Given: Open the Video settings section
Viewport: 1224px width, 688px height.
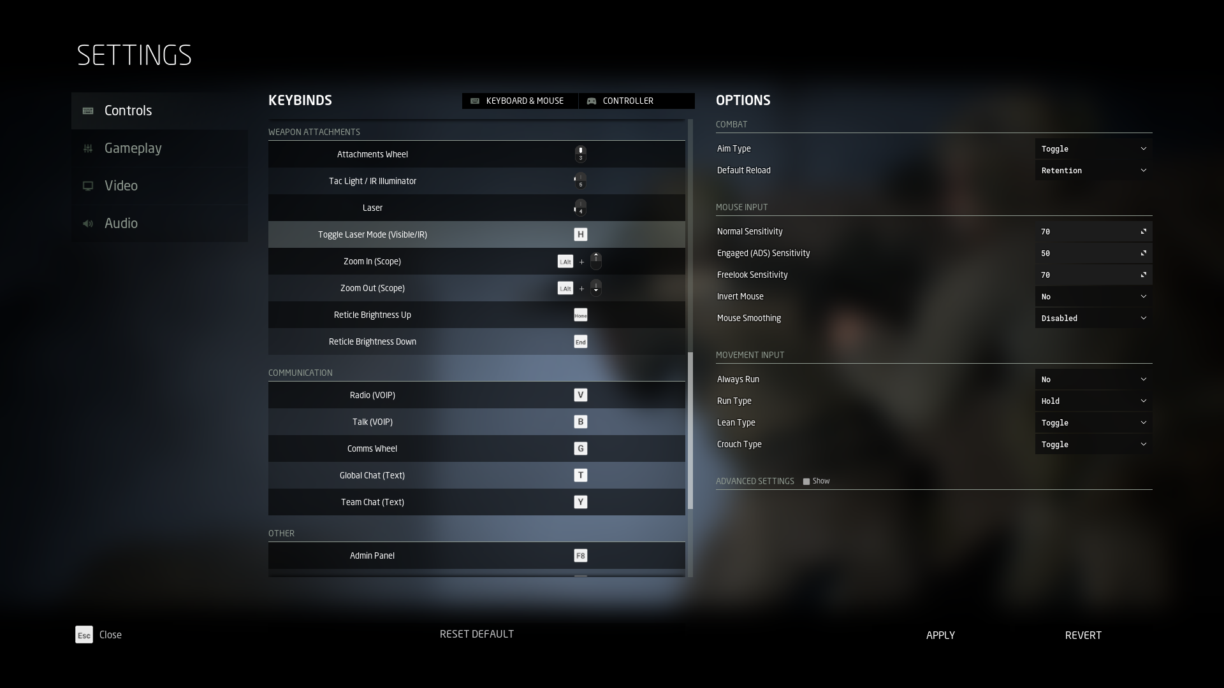Looking at the screenshot, I should (121, 185).
